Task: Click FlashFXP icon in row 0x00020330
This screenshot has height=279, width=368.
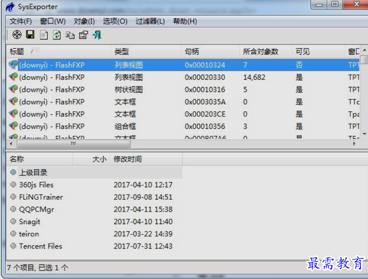Action: click(x=13, y=77)
